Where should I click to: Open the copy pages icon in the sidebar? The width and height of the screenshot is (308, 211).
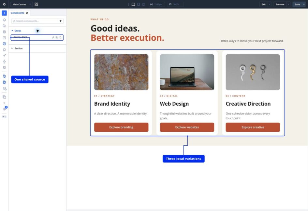click(x=4, y=49)
